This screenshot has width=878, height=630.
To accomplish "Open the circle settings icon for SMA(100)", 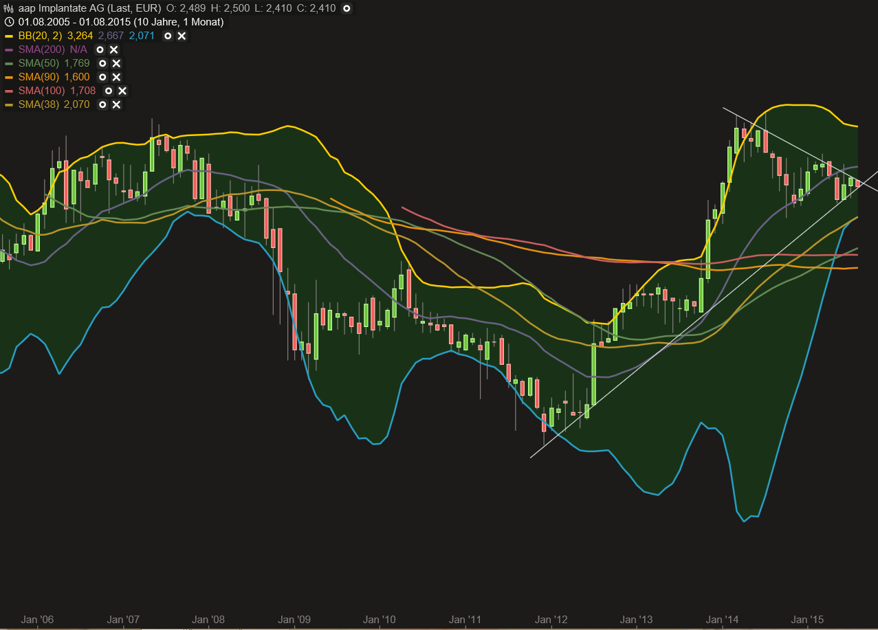I will pyautogui.click(x=109, y=91).
